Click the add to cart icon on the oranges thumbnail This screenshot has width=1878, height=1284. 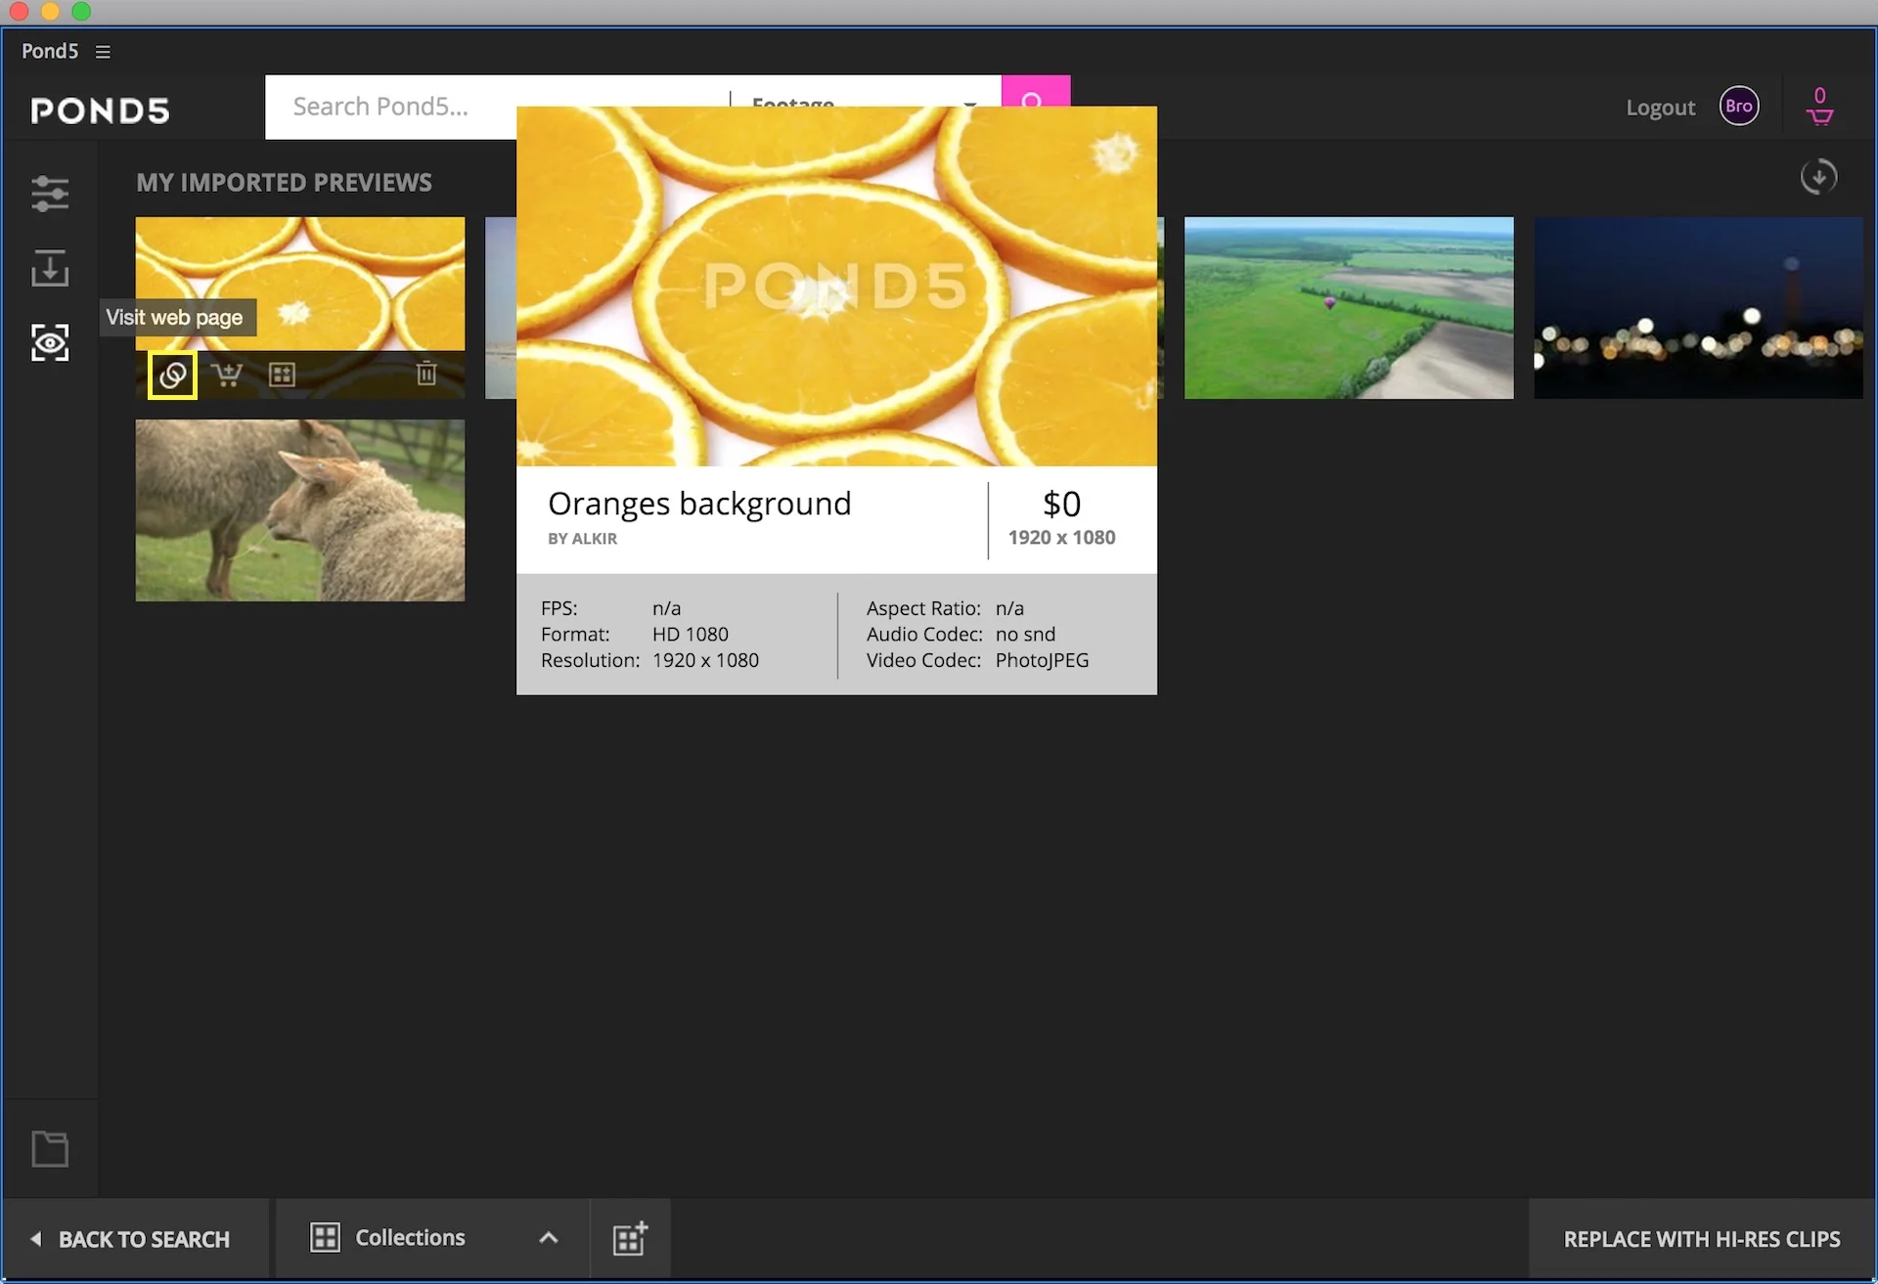tap(227, 375)
